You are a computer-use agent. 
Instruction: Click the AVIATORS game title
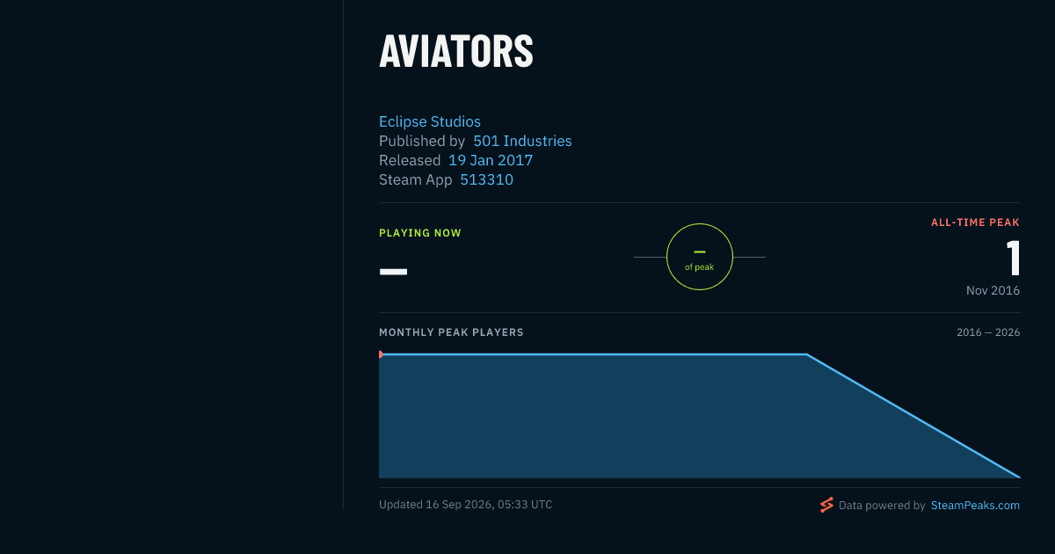point(456,52)
